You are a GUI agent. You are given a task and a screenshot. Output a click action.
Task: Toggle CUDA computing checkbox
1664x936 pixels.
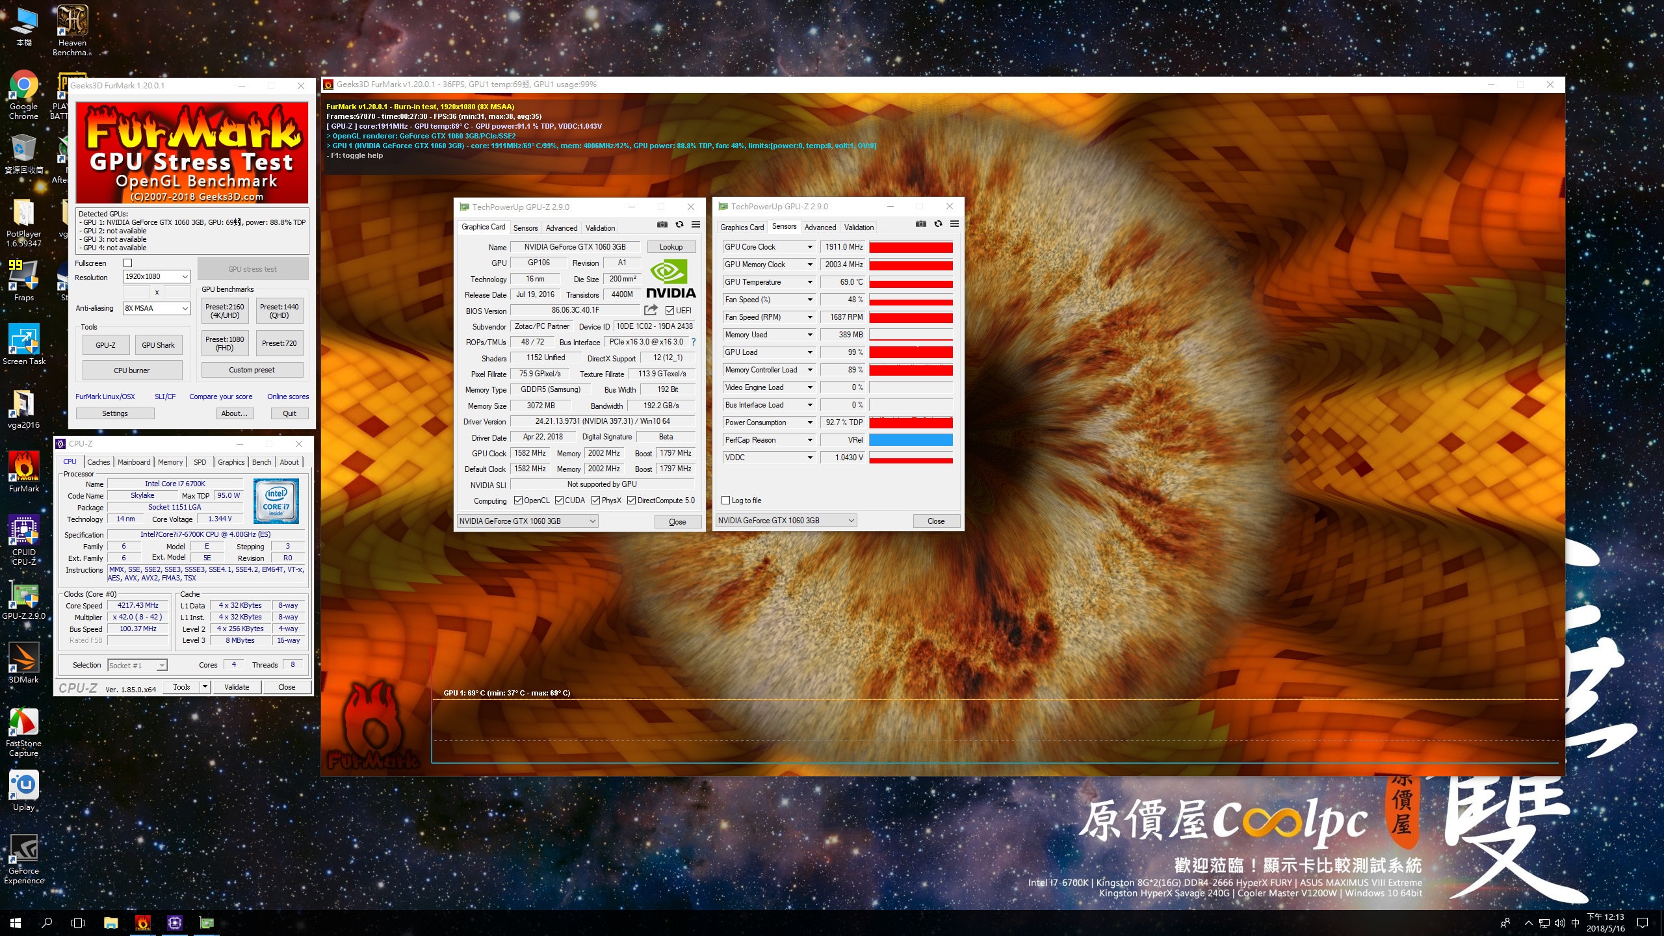(559, 500)
